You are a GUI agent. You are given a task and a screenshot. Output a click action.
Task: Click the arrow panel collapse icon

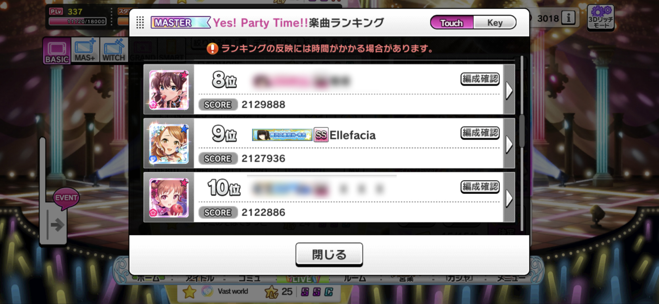[56, 225]
